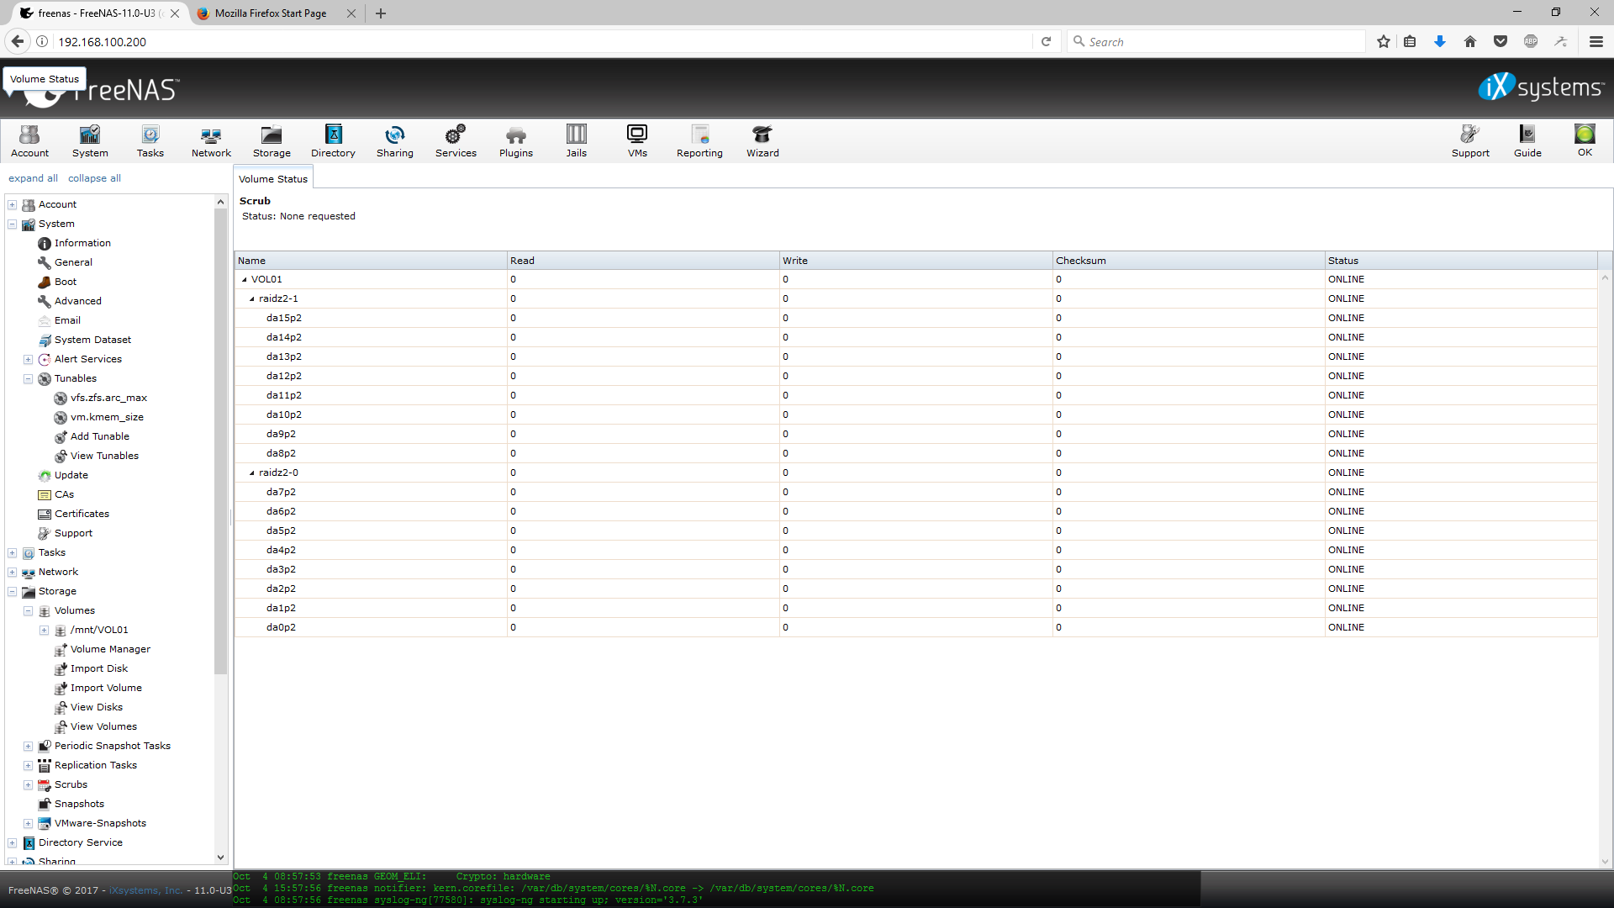1614x908 pixels.
Task: Select the da0p2 disk row
Action: (x=915, y=627)
